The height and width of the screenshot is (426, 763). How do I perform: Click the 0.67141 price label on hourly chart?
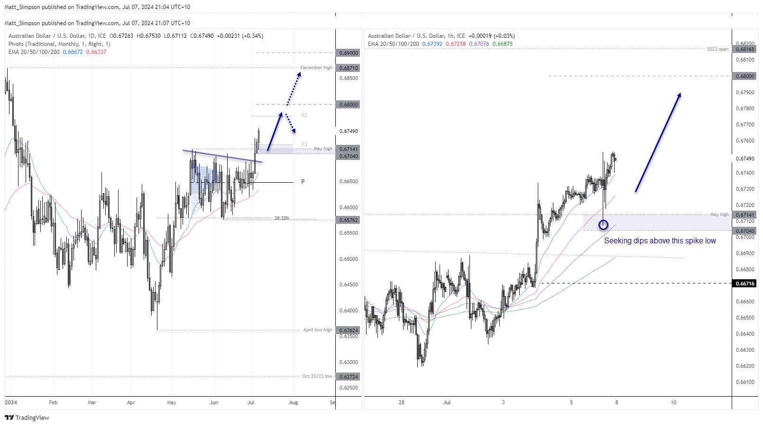pyautogui.click(x=745, y=215)
